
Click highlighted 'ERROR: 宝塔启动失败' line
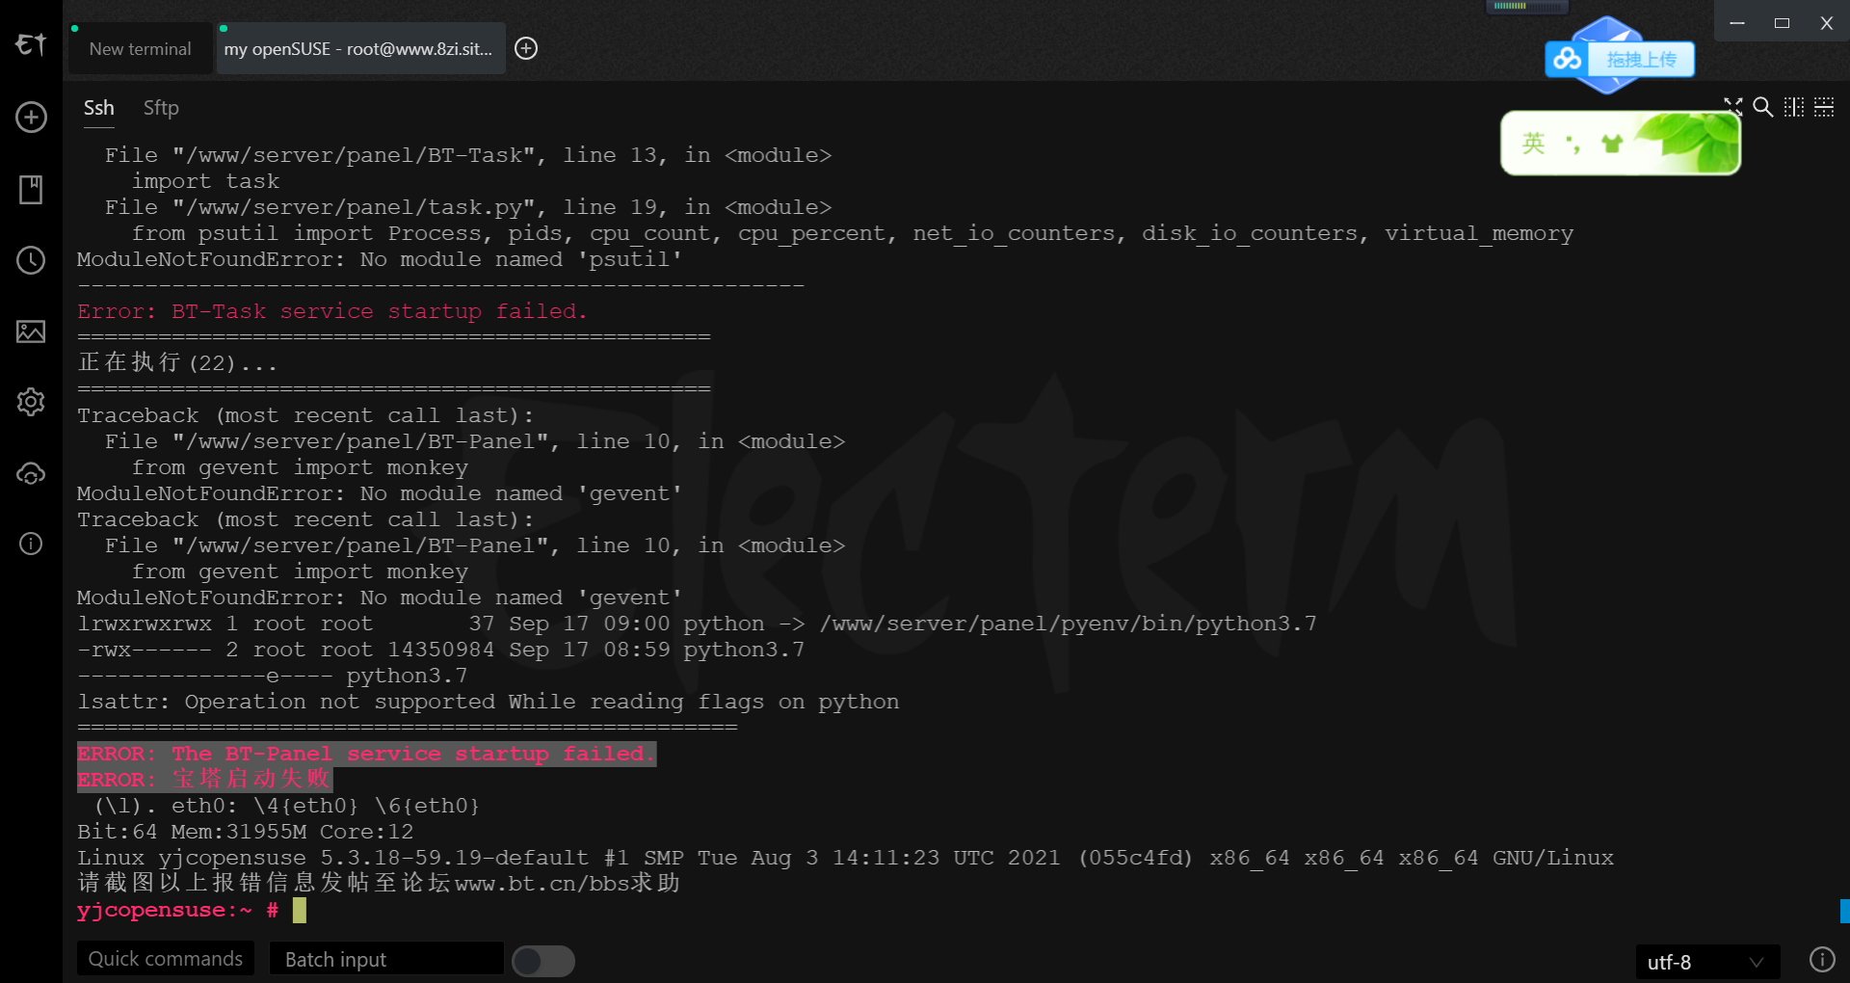(x=204, y=779)
